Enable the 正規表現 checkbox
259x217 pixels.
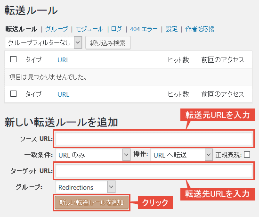click(247, 155)
